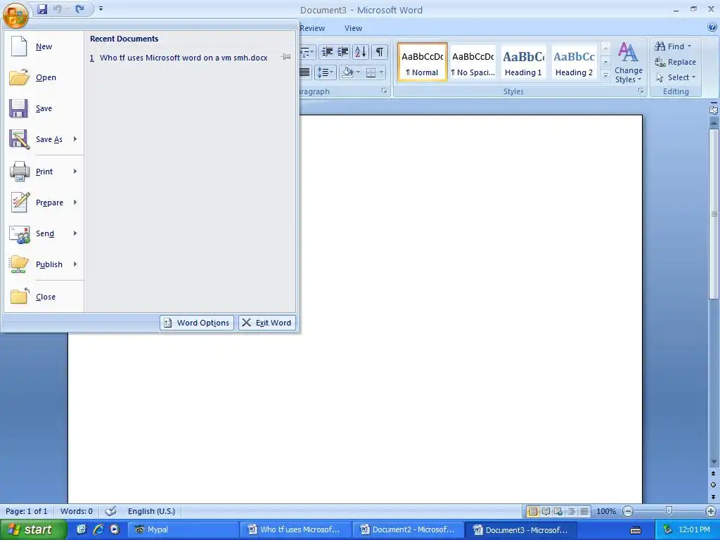Expand the Save As submenu arrow
720x540 pixels.
[75, 139]
